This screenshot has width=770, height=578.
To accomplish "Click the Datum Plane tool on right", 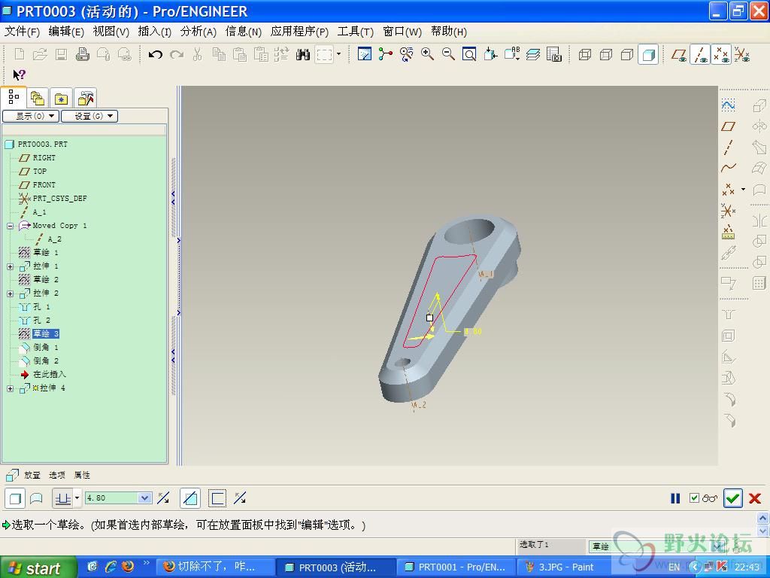I will point(728,126).
